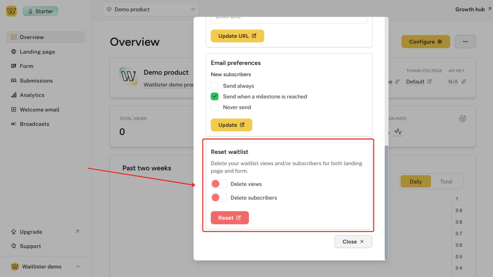Click the Submissions people icon

[14, 81]
